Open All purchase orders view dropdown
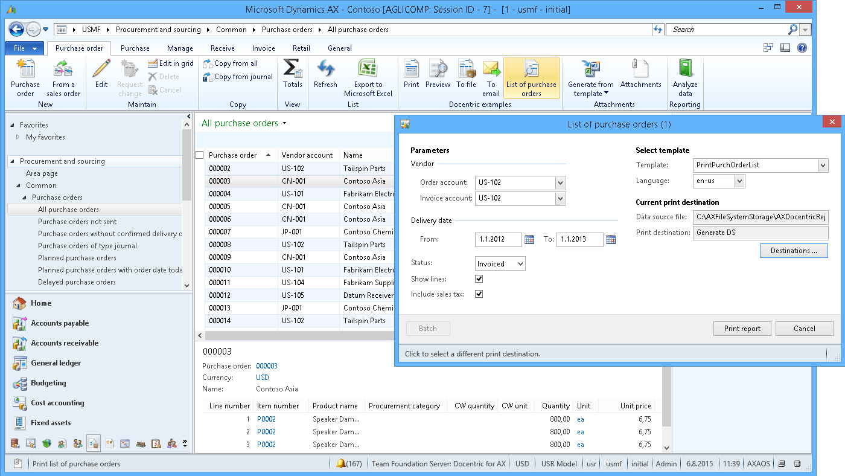The height and width of the screenshot is (476, 845). point(284,123)
